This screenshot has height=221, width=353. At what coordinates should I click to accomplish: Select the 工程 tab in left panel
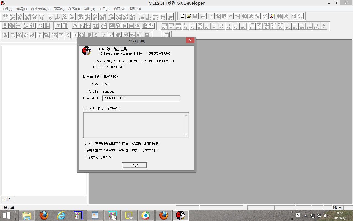point(7,199)
